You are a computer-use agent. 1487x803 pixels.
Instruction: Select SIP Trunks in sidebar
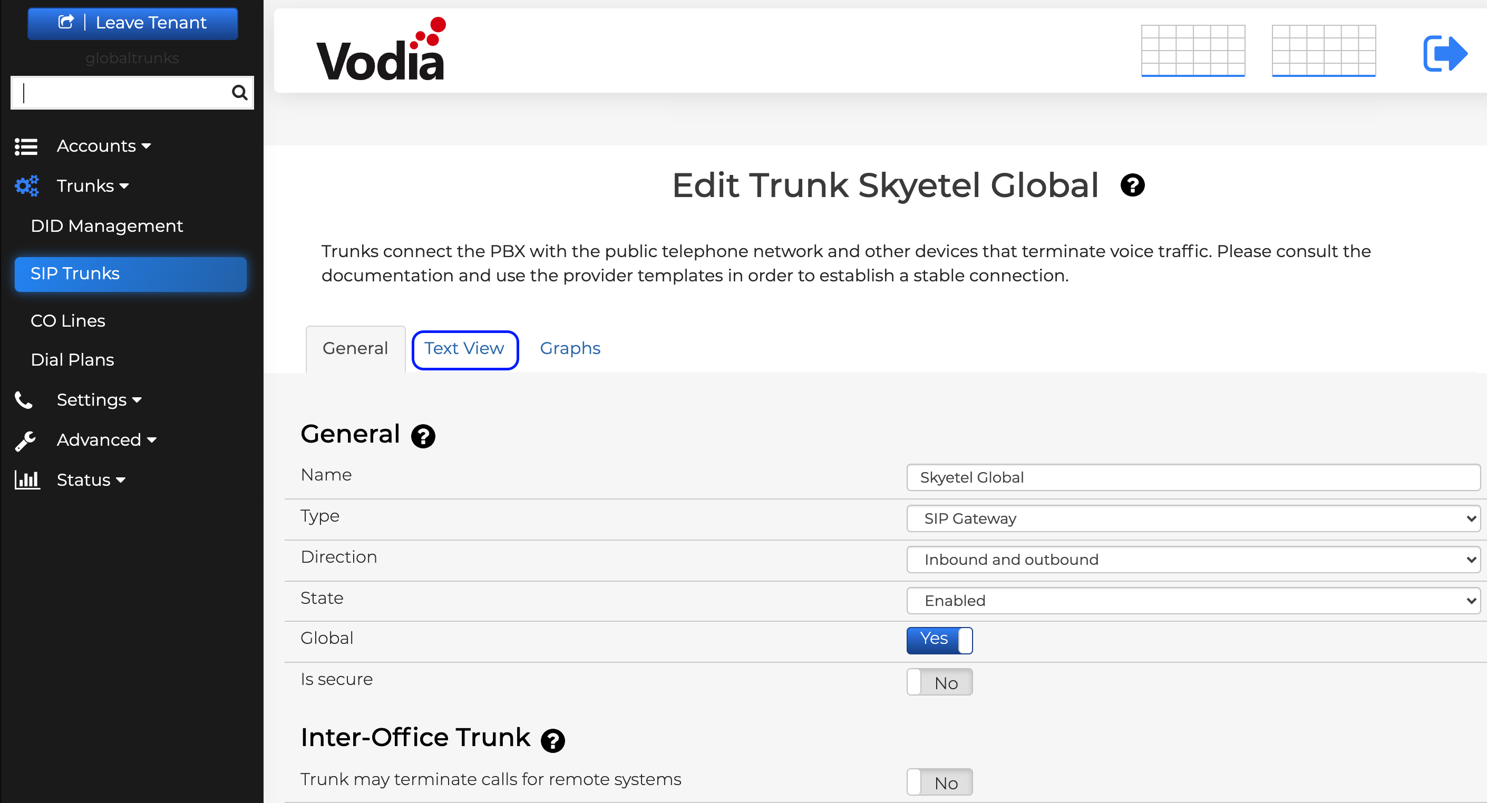pyautogui.click(x=130, y=273)
